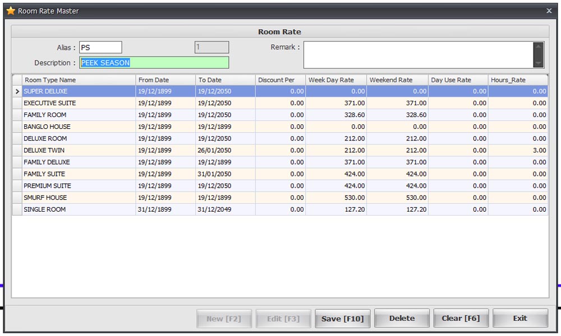561x336 pixels.
Task: Click Discount Per 0.00 for EXECUTIVE SUITE
Action: click(280, 103)
